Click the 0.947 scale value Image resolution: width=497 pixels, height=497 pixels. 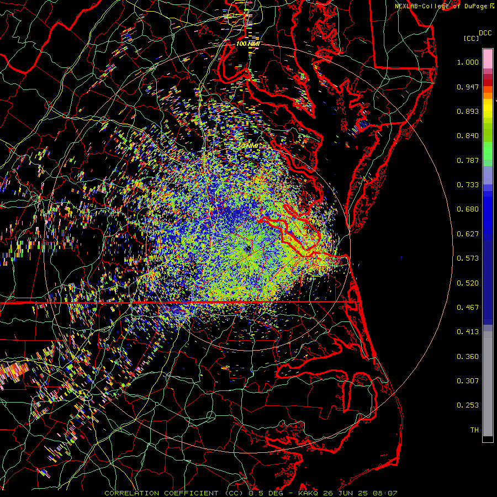468,87
